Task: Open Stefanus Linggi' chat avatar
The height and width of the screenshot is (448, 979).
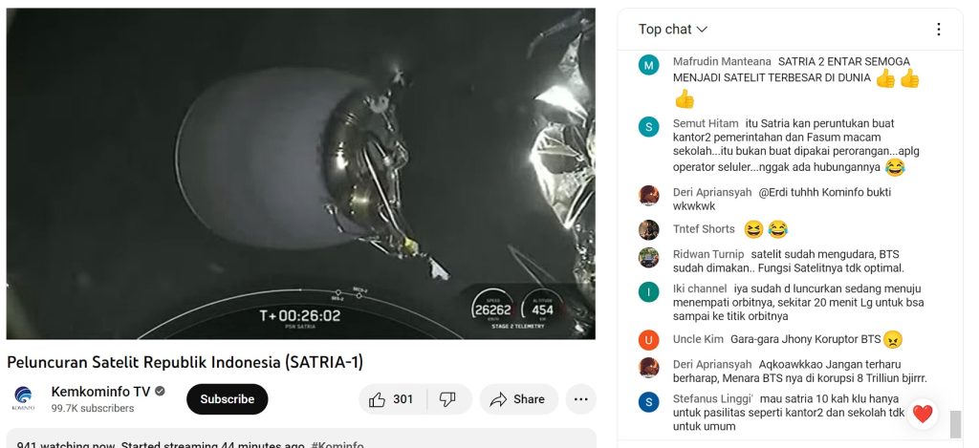Action: click(649, 401)
